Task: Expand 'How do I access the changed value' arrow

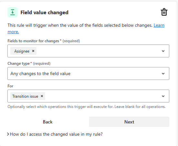Action: pyautogui.click(x=8, y=134)
